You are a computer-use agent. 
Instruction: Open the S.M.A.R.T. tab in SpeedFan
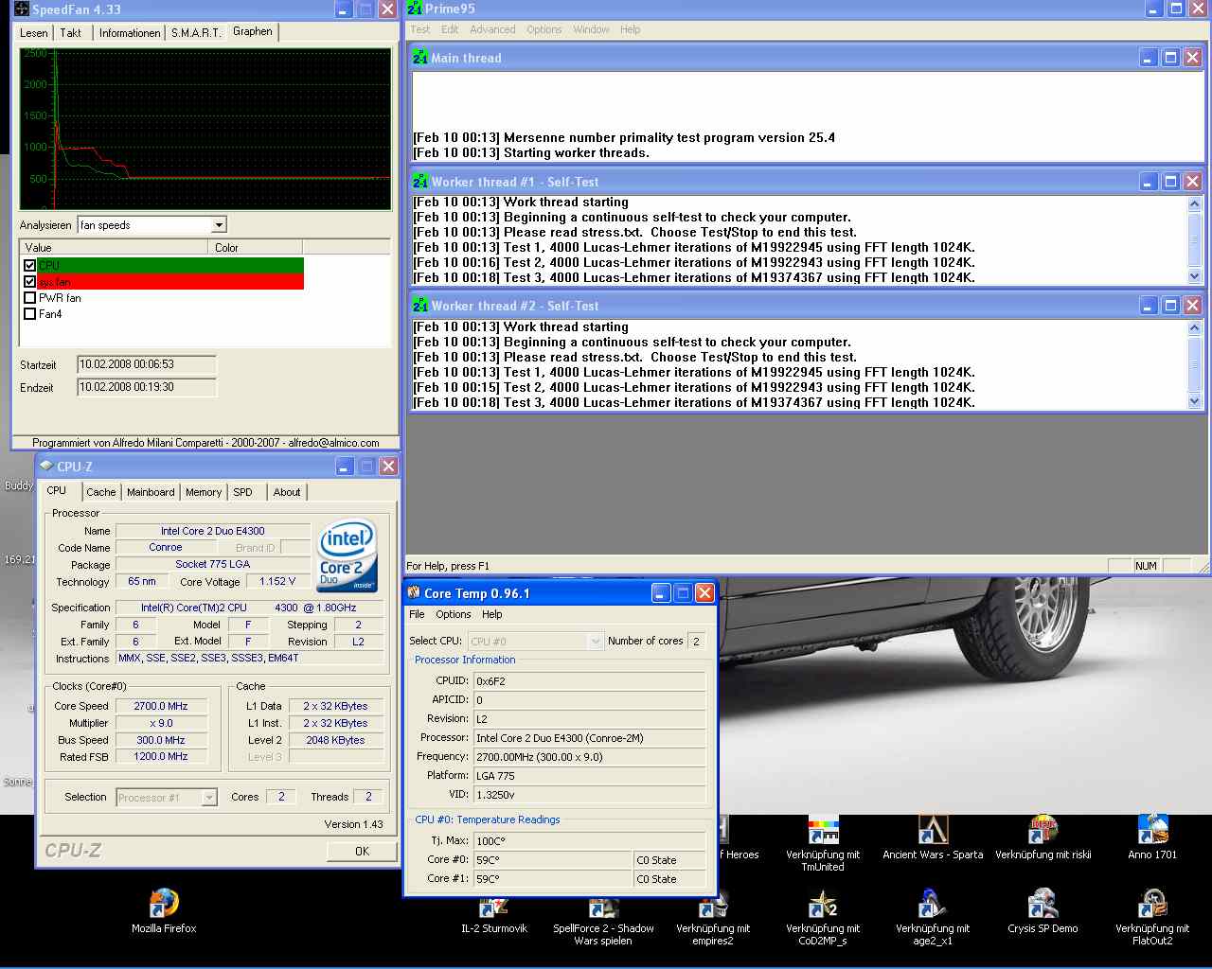point(196,33)
